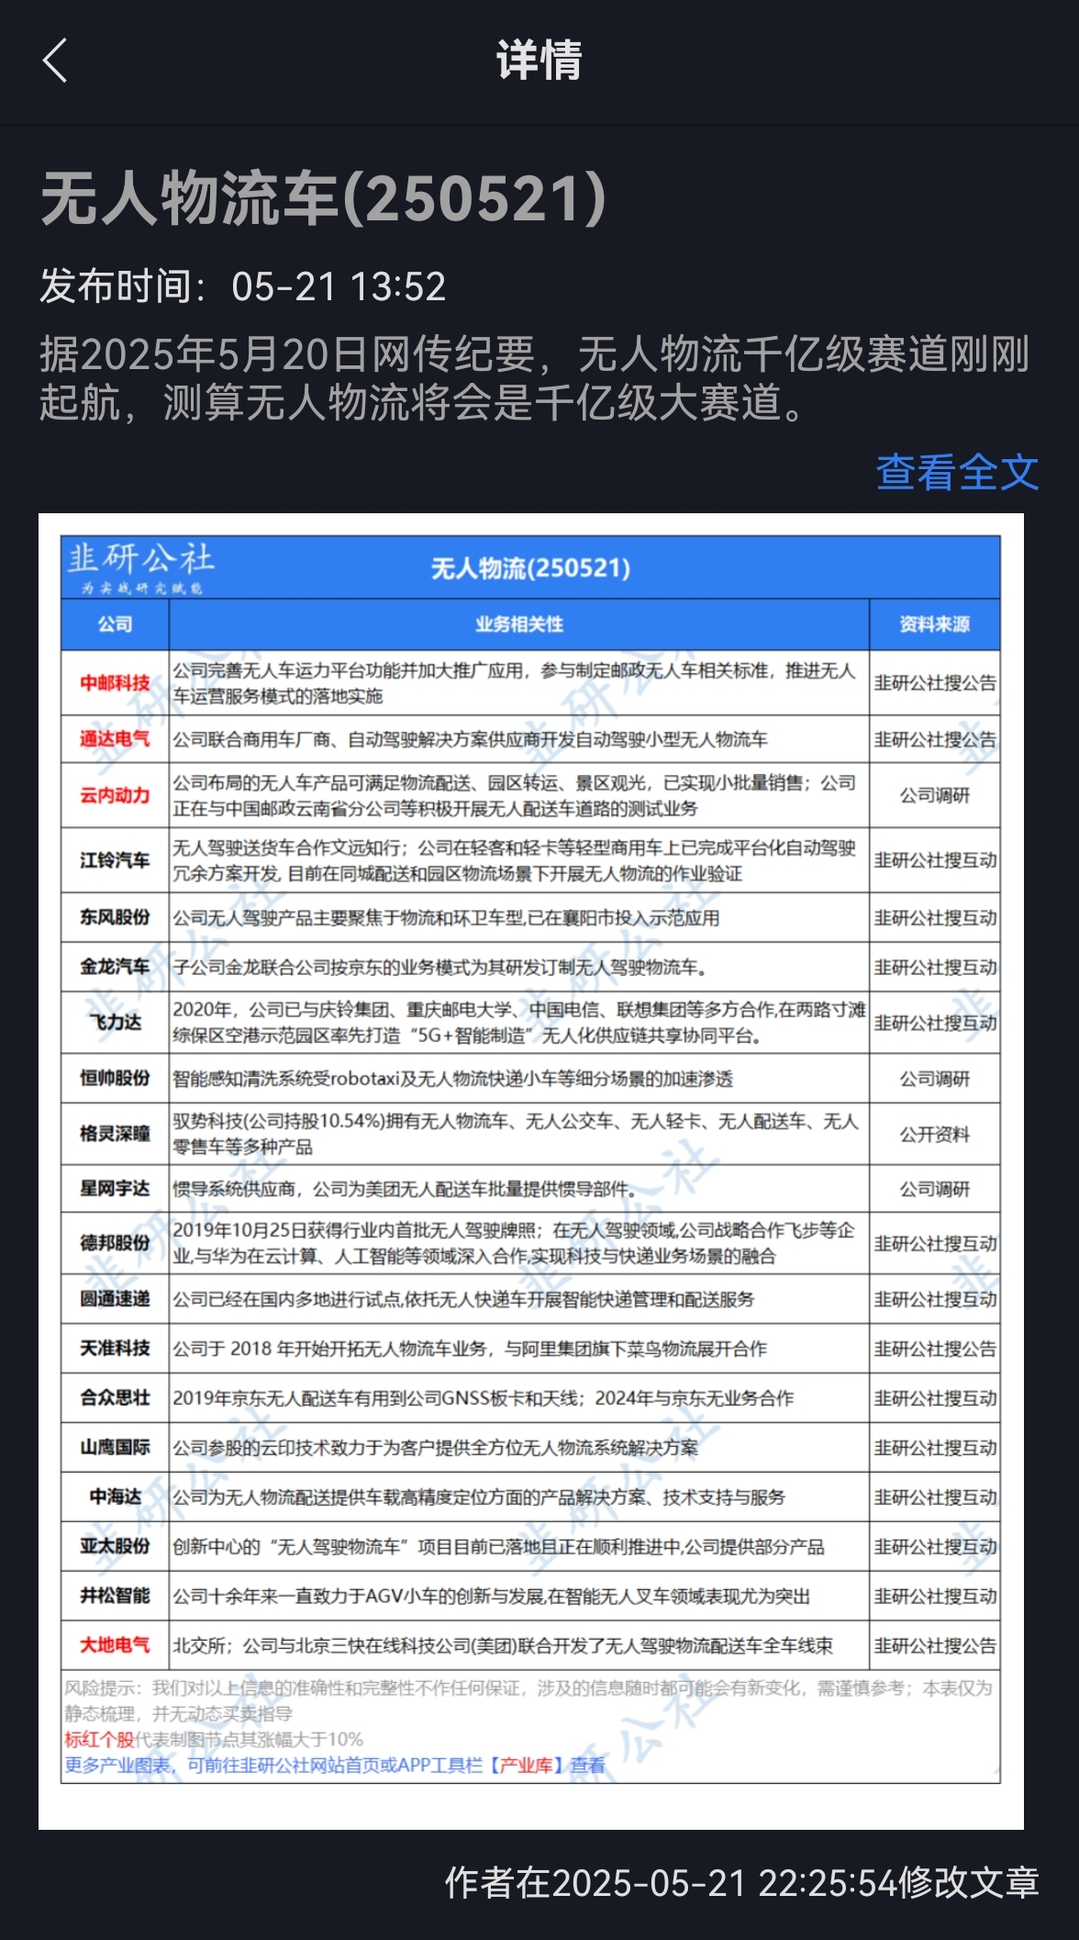Tap 韭研公社搜公告 in 中邮科技 row
This screenshot has height=1940, width=1079.
935,683
